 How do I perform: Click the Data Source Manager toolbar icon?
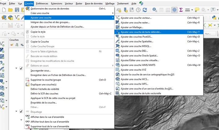click(x=4, y=18)
